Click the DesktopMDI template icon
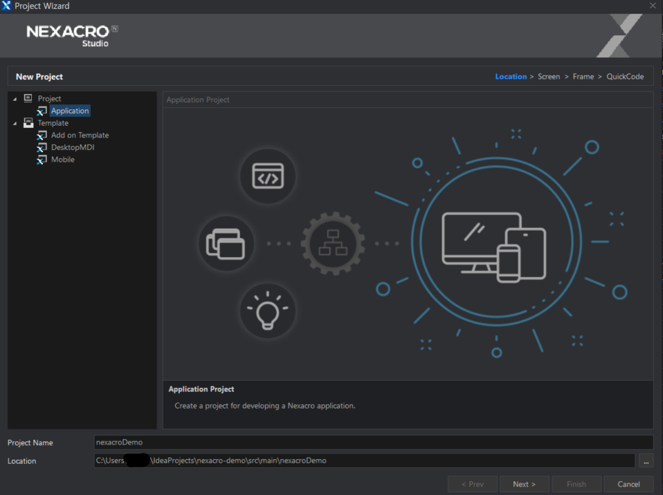Viewport: 663px width, 495px height. [x=42, y=148]
